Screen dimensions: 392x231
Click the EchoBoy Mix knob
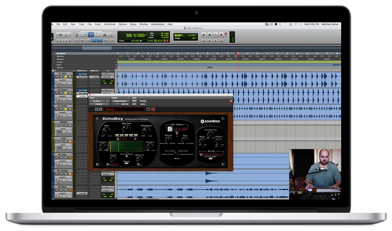click(x=106, y=131)
